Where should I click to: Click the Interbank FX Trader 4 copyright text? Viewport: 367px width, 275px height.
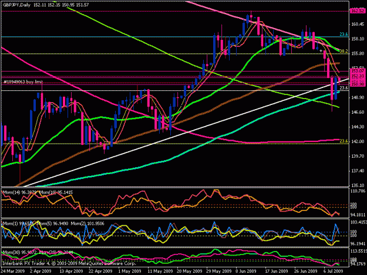pyautogui.click(x=69, y=263)
